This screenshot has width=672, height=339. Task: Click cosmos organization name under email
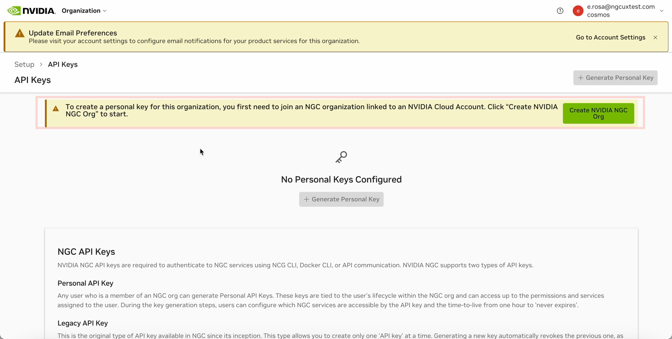[598, 15]
